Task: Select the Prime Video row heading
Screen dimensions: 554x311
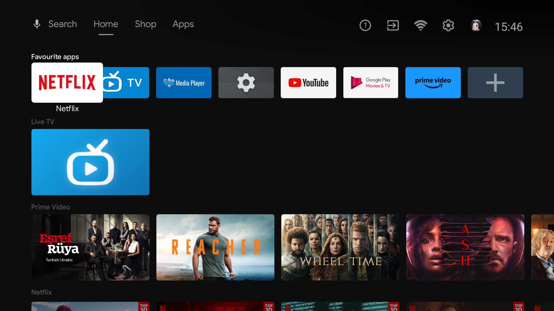Action: 51,207
